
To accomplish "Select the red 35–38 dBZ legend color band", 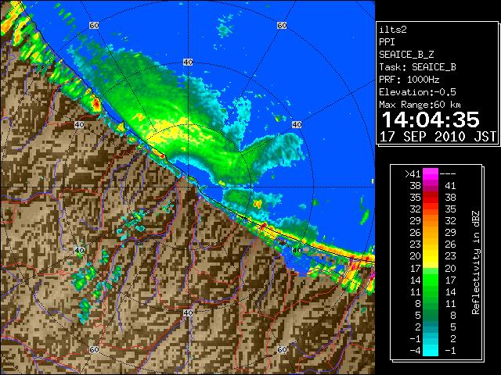I will tap(431, 198).
